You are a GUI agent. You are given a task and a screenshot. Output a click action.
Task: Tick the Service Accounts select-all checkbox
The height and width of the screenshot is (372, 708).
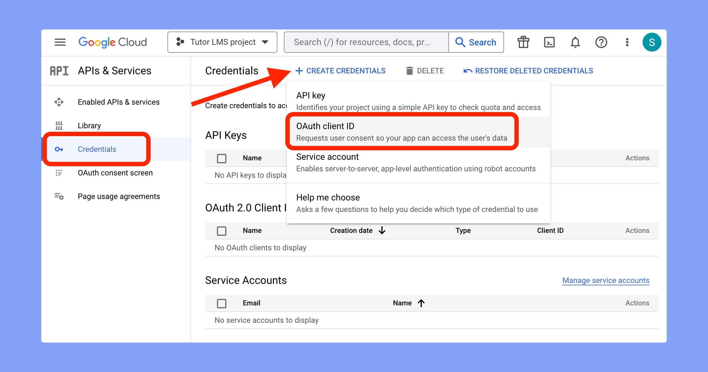click(222, 303)
